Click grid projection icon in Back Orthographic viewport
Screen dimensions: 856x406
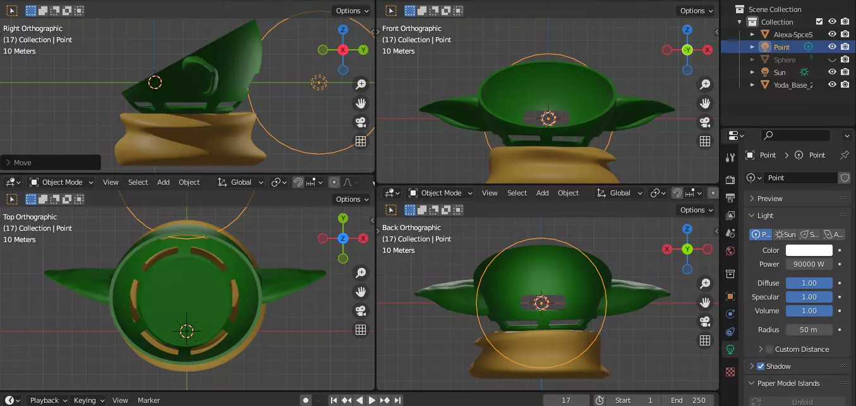[x=705, y=340]
